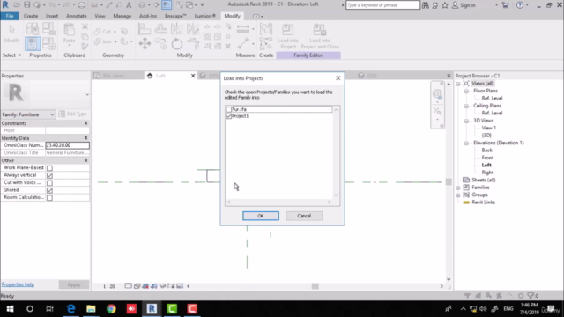The image size is (564, 317).
Task: Click the Join geometry tool
Action: 103,41
